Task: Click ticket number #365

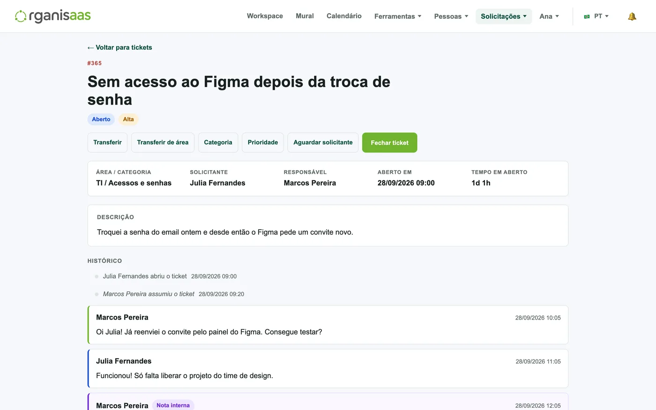Action: tap(95, 63)
